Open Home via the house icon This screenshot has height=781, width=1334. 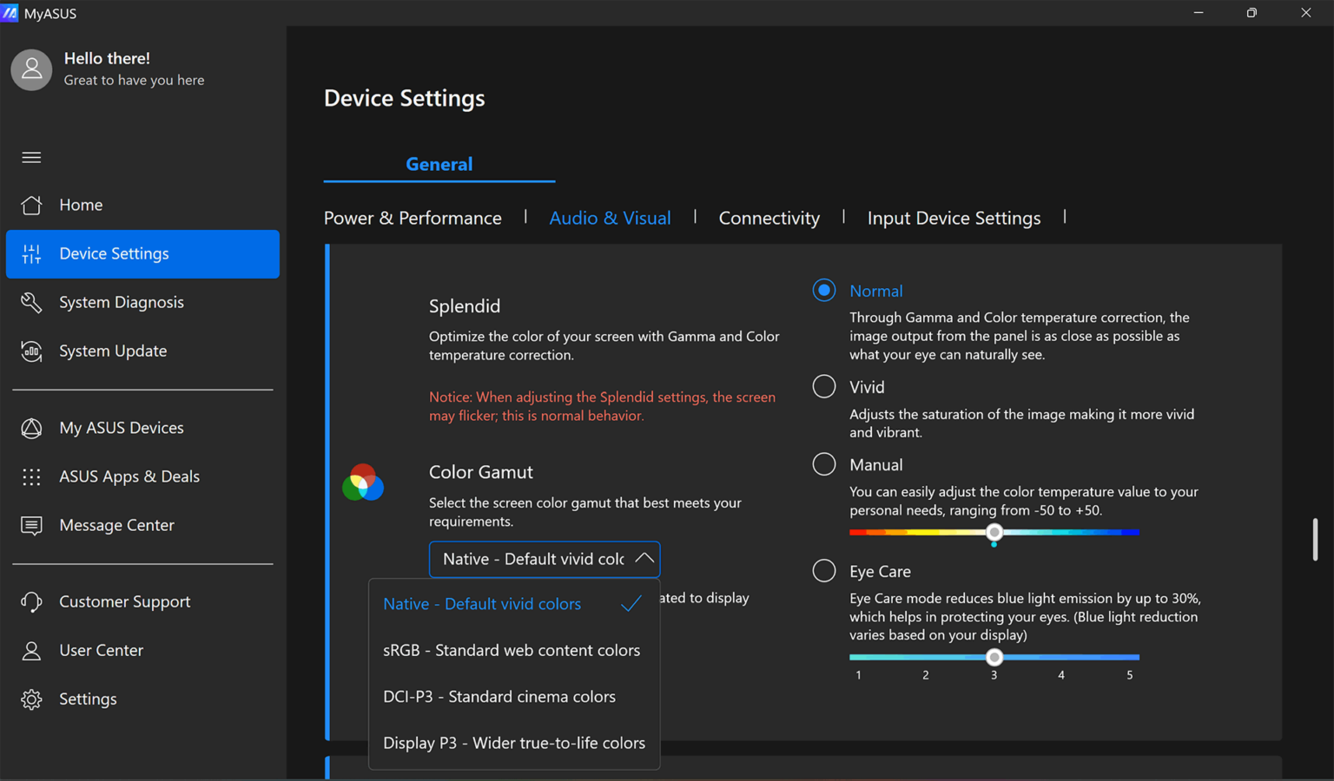pos(31,205)
